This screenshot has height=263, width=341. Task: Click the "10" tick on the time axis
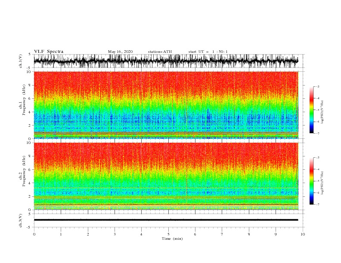click(x=303, y=234)
